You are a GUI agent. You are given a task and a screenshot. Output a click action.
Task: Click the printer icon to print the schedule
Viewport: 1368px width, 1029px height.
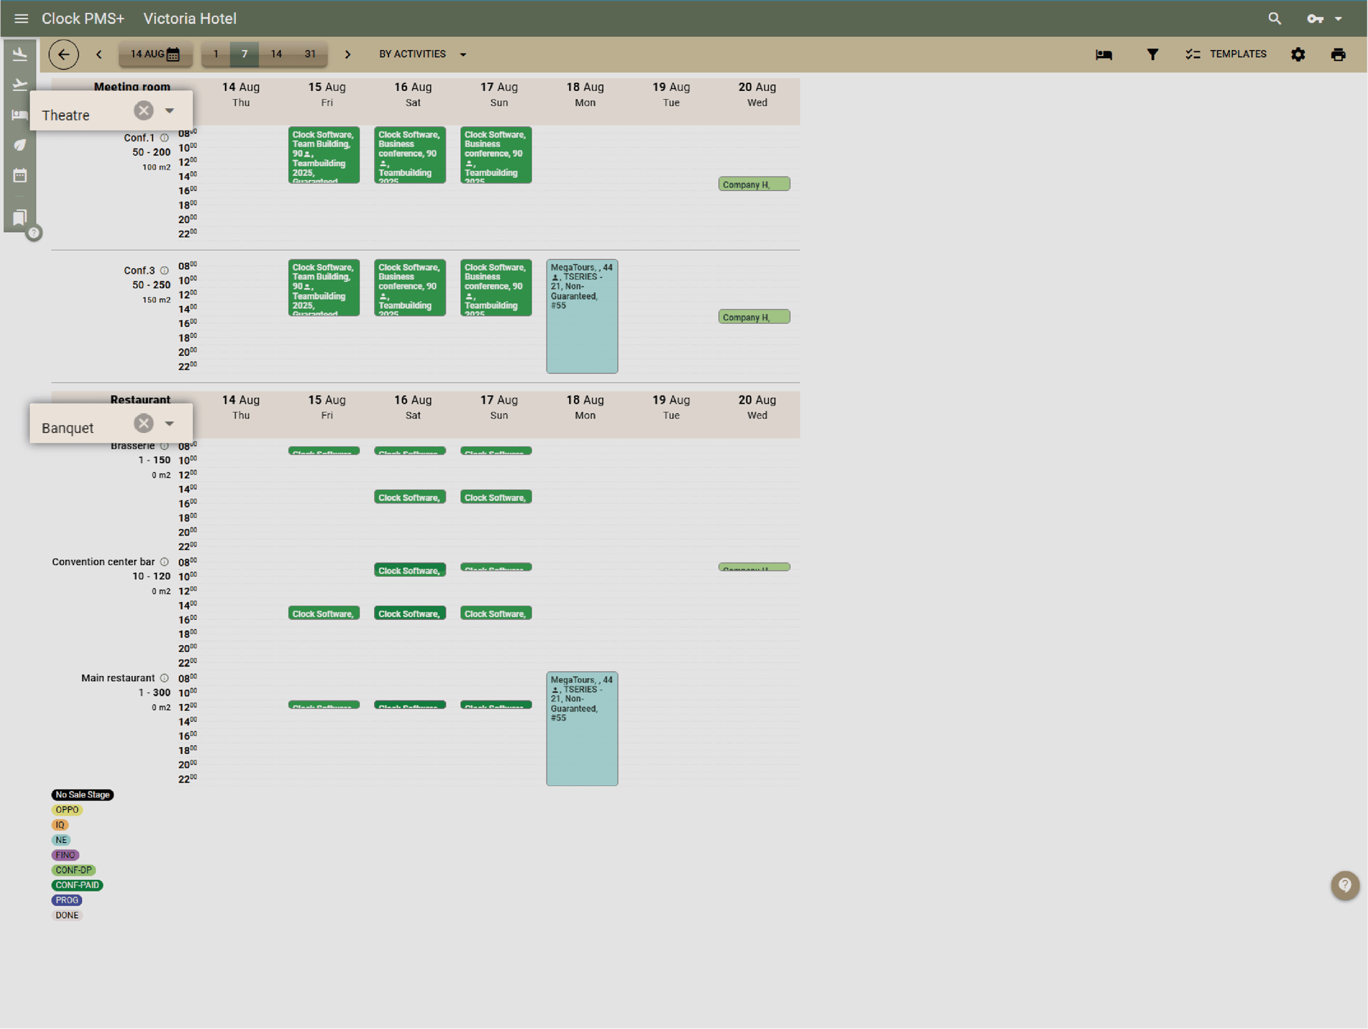pos(1338,54)
